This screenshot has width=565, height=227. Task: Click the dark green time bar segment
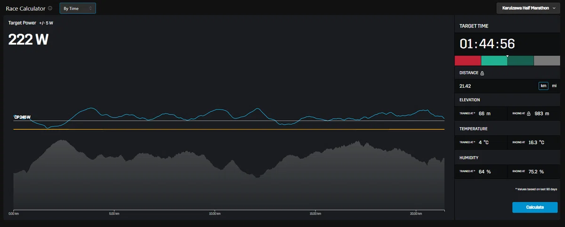pyautogui.click(x=521, y=61)
